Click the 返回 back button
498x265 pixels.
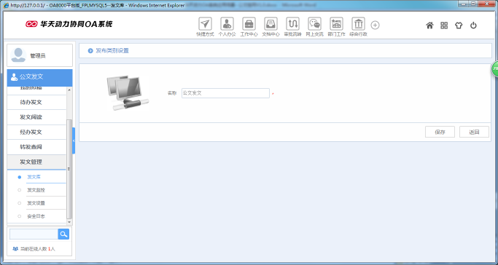click(x=474, y=132)
